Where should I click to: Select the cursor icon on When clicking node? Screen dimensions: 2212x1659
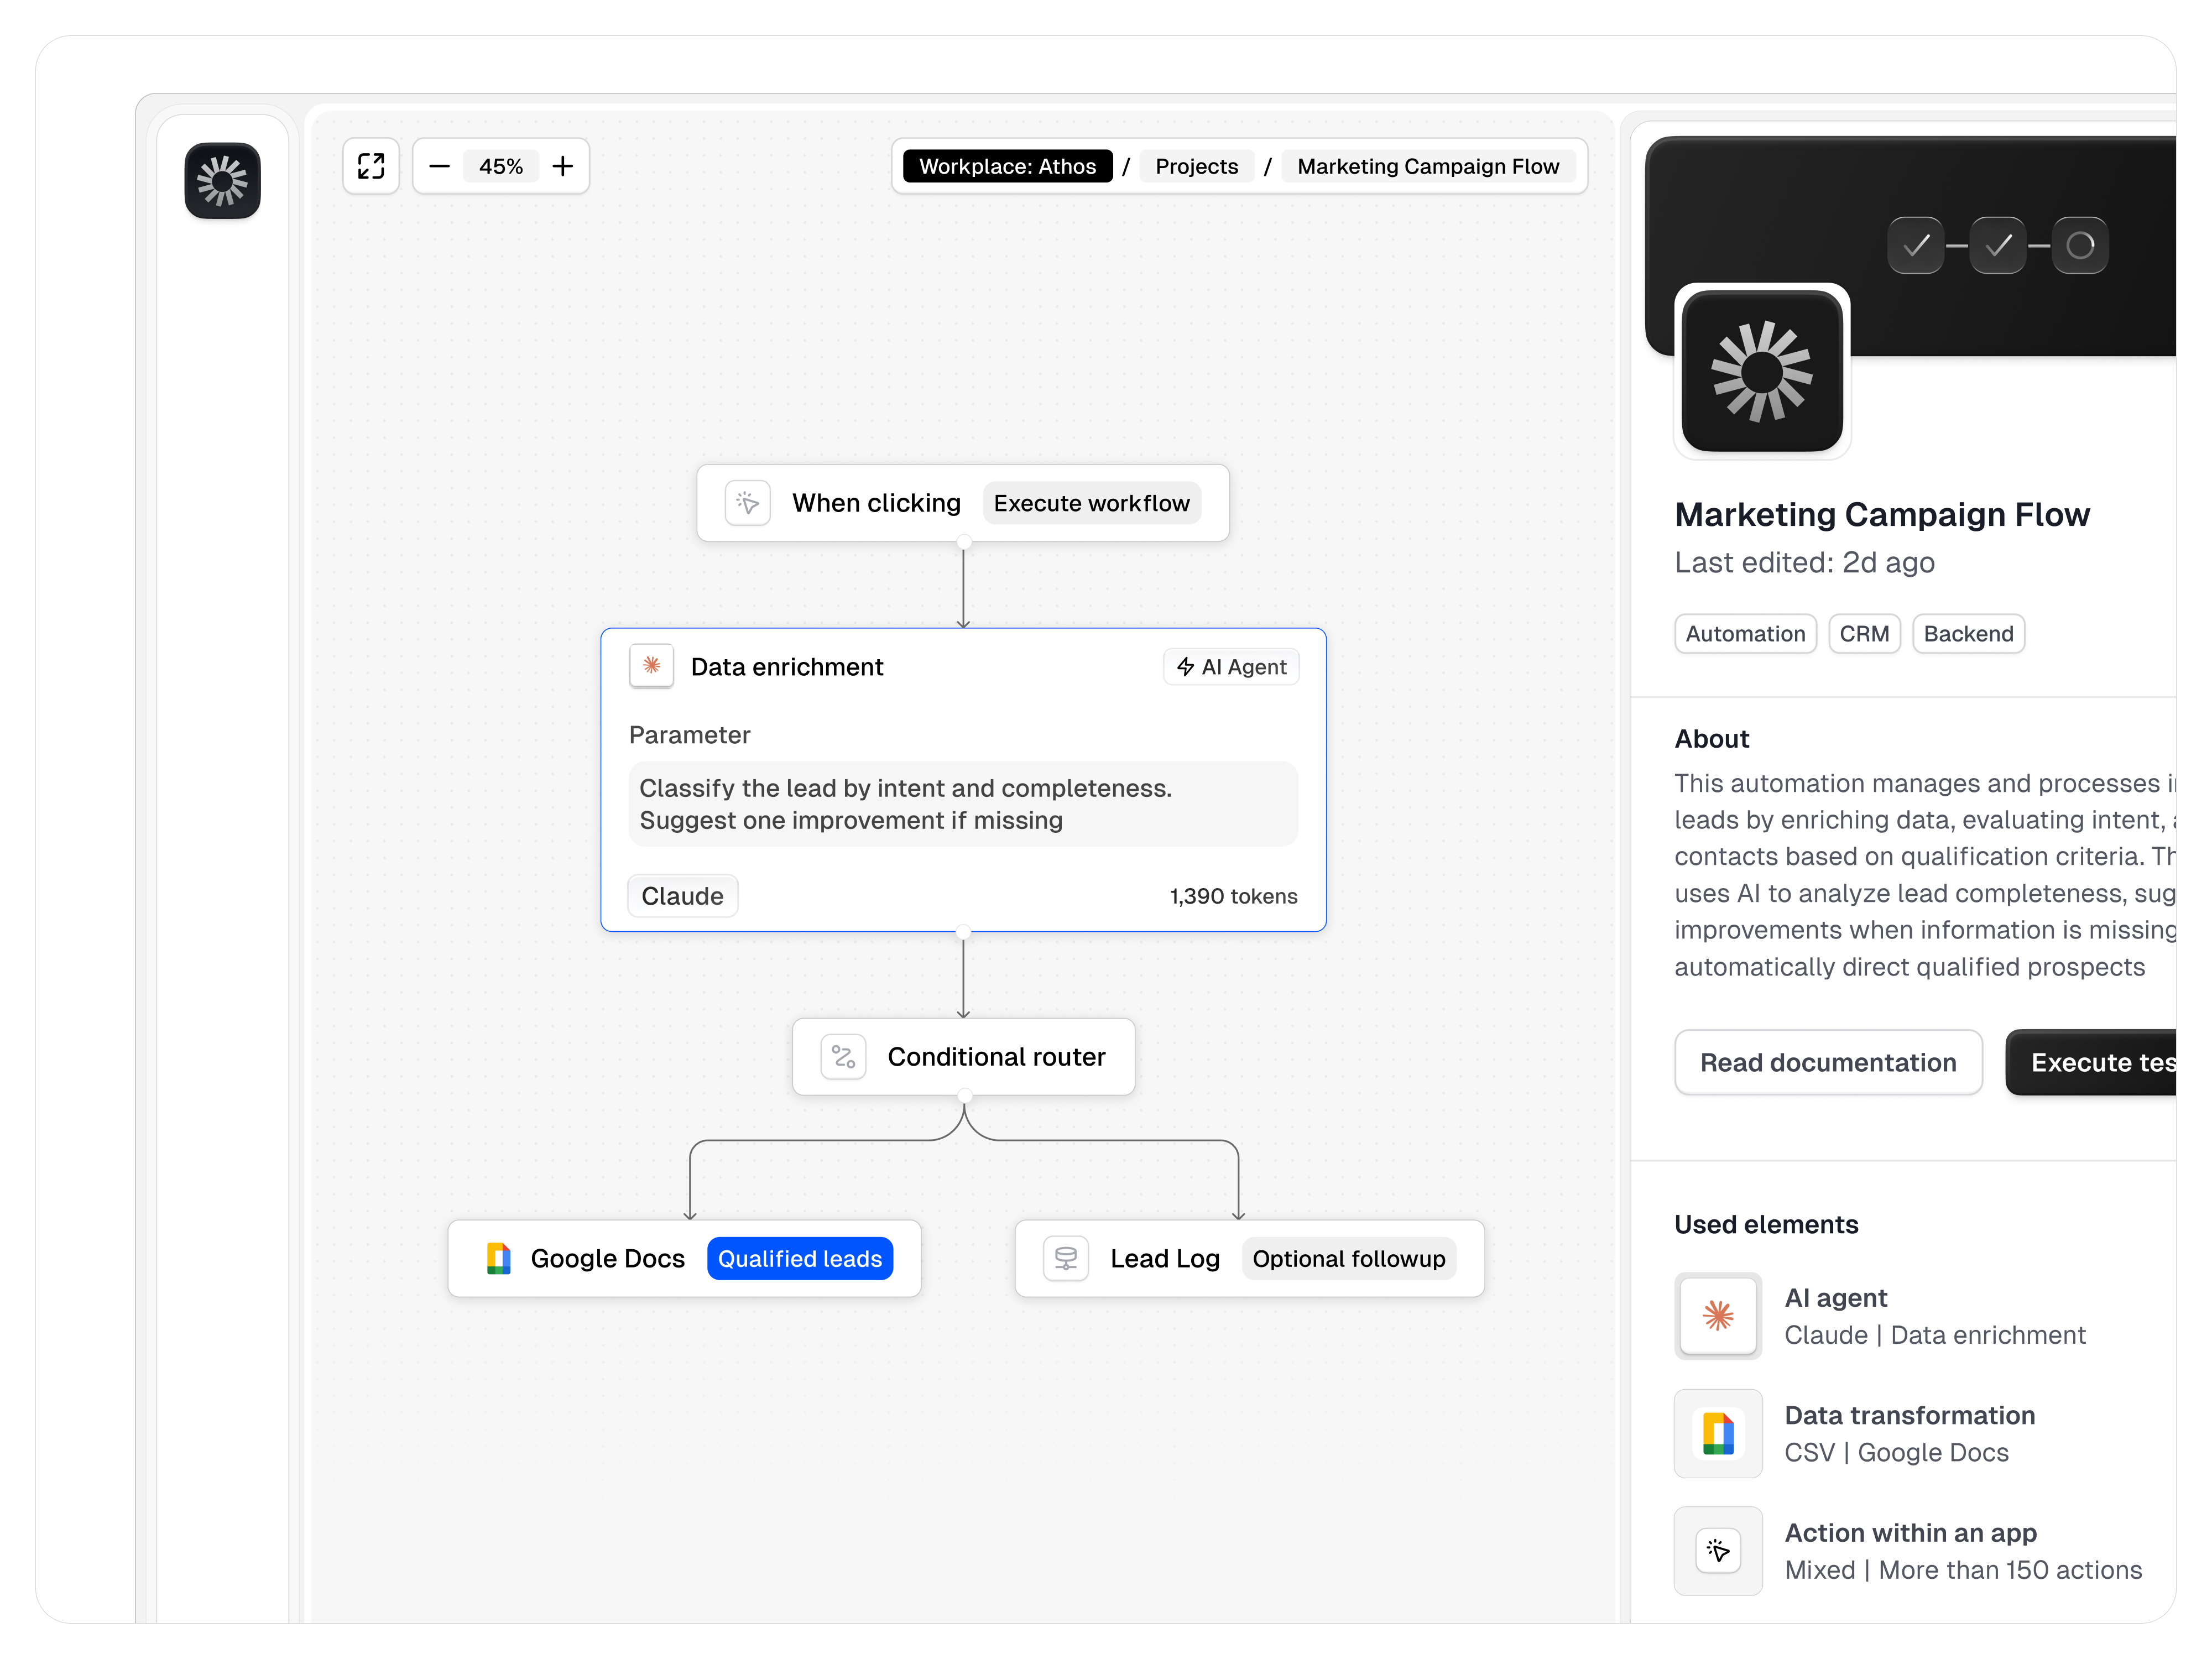747,503
